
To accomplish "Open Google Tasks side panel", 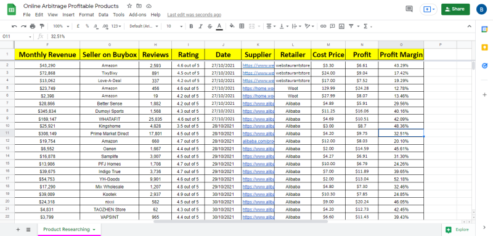I will click(x=484, y=66).
